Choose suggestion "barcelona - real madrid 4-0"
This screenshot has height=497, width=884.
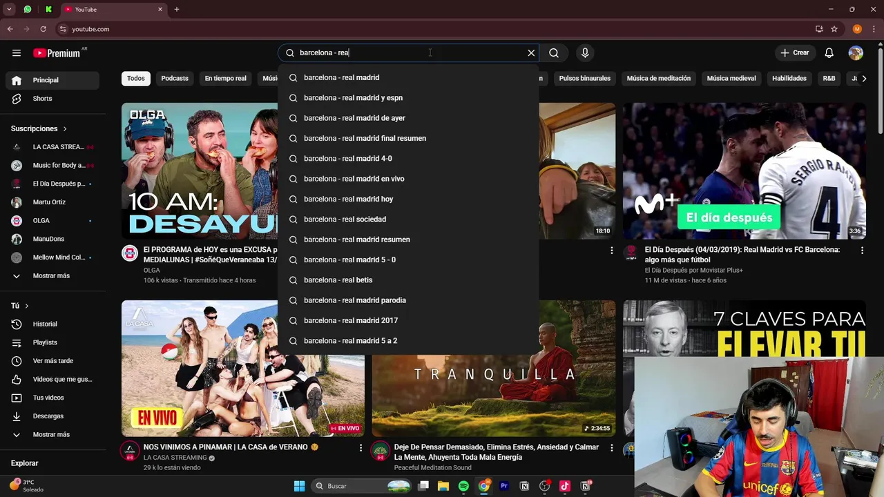point(408,159)
